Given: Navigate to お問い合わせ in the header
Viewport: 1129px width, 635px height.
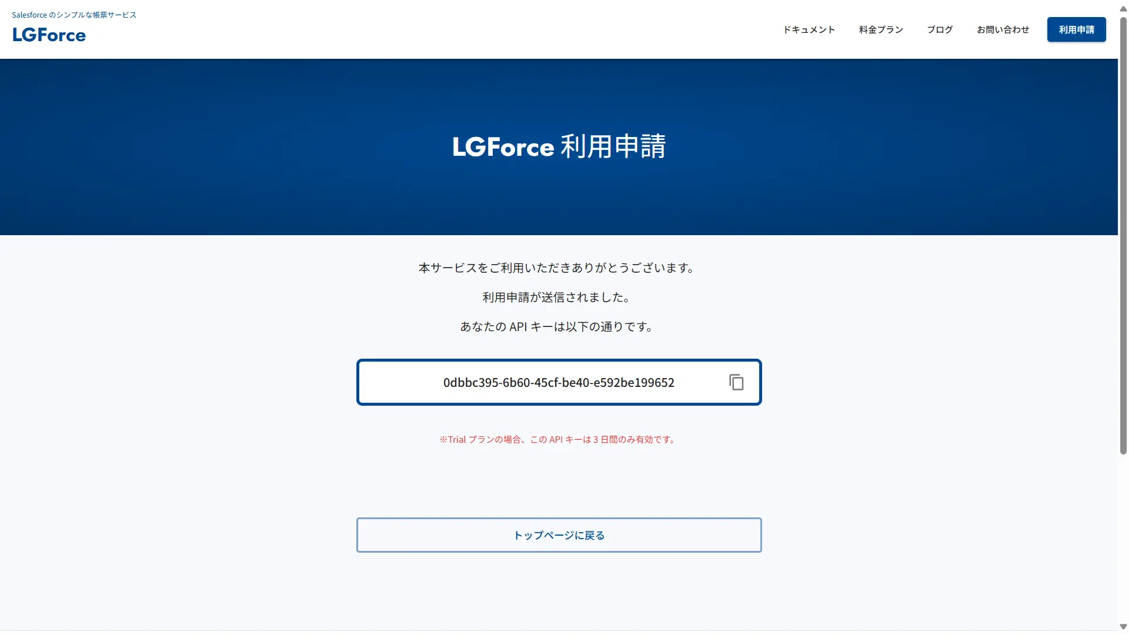Looking at the screenshot, I should [x=1003, y=29].
